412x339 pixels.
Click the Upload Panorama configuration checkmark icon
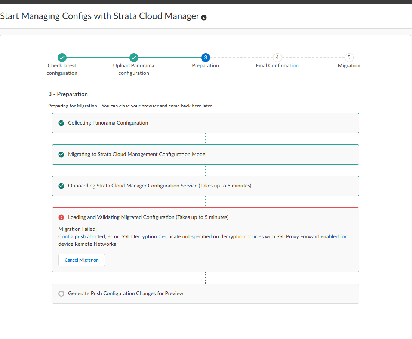tap(134, 58)
